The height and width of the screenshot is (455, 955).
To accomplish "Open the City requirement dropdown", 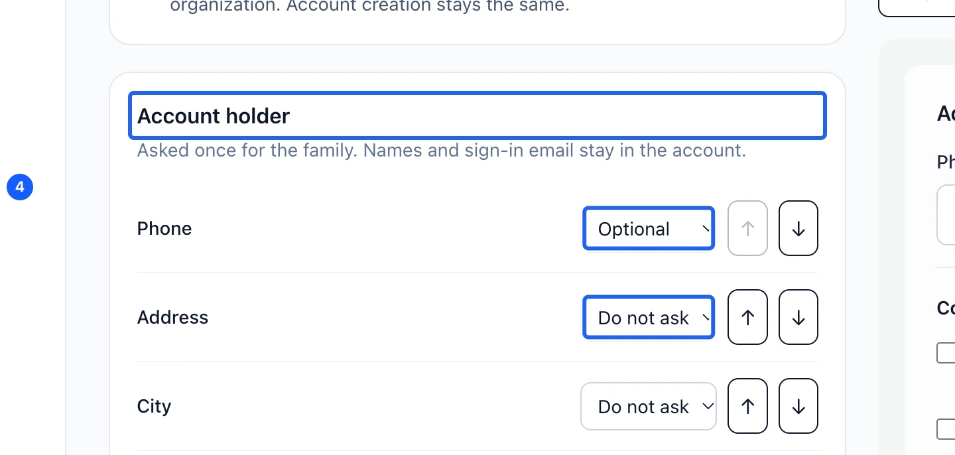I will 649,406.
